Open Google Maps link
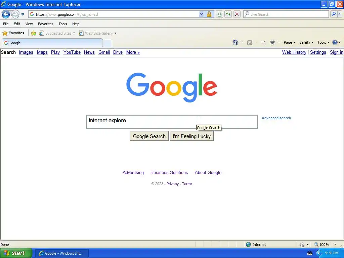 coord(42,52)
